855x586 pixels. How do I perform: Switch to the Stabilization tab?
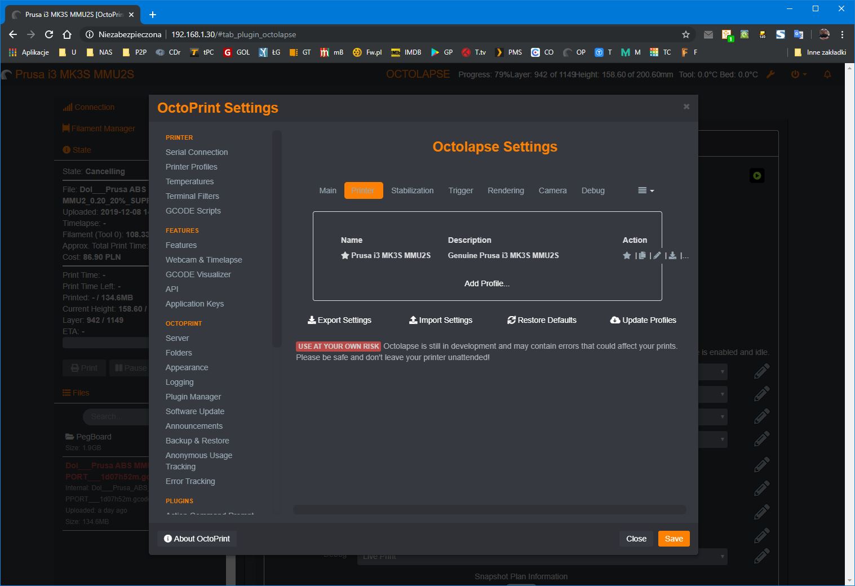(413, 190)
